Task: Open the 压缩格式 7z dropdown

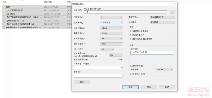Action: pos(111,17)
